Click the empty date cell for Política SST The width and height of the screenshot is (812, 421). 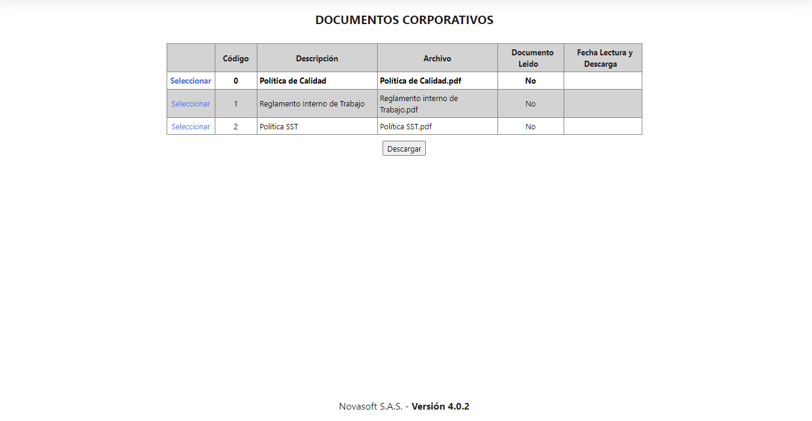603,126
